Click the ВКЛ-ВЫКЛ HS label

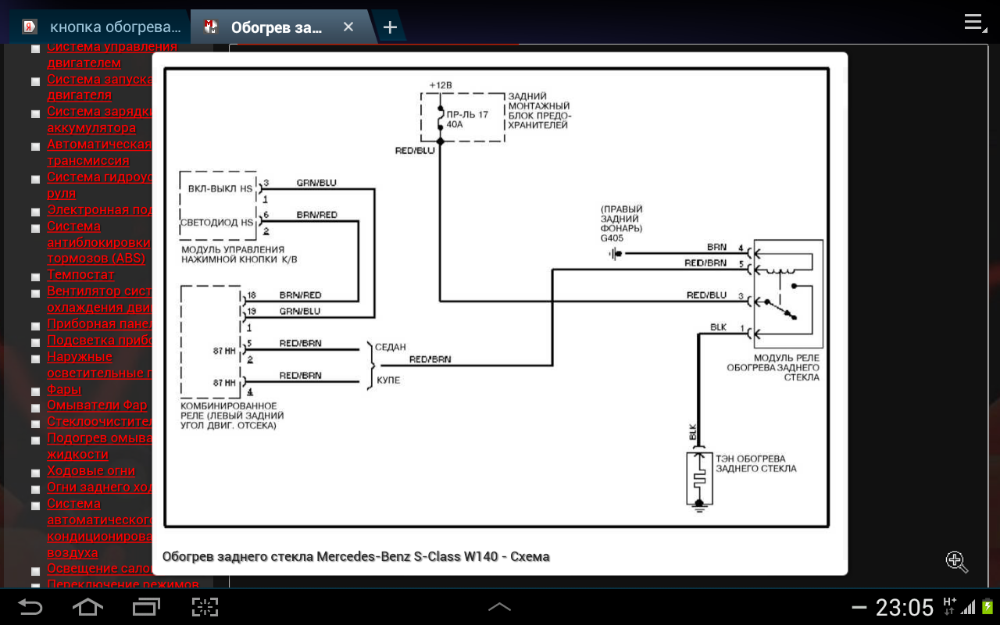coord(220,188)
